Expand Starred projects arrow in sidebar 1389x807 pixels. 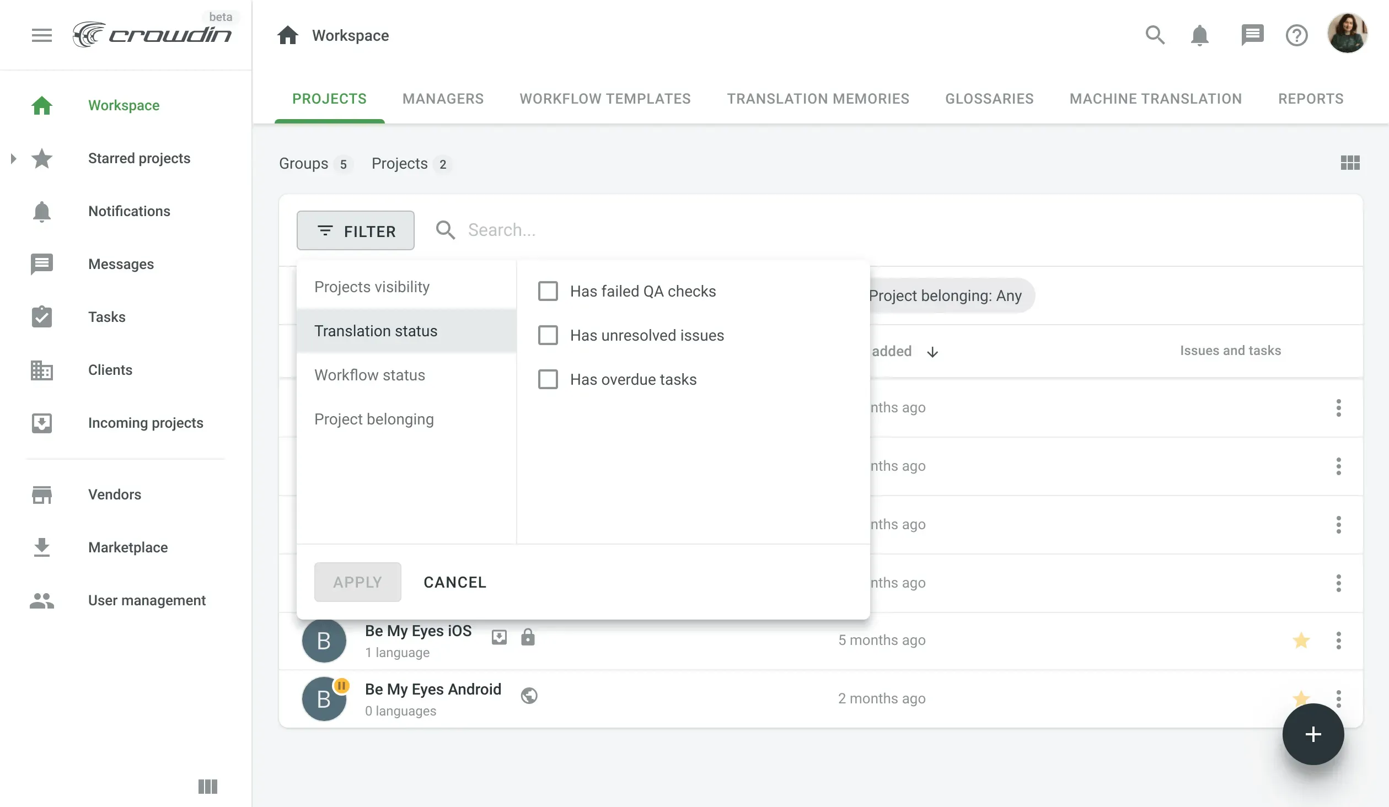pyautogui.click(x=14, y=159)
